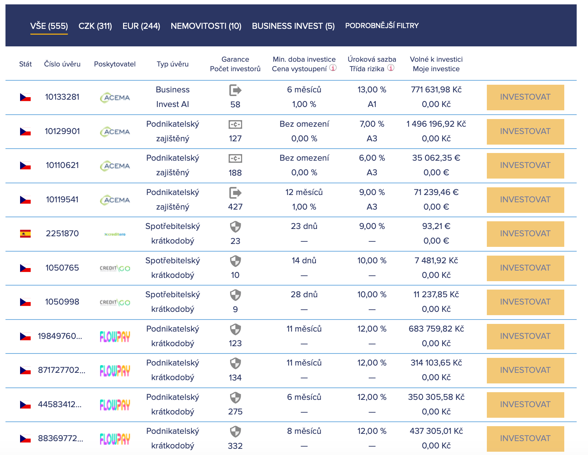
Task: Click info icon next to Třída rizika
Action: click(390, 68)
